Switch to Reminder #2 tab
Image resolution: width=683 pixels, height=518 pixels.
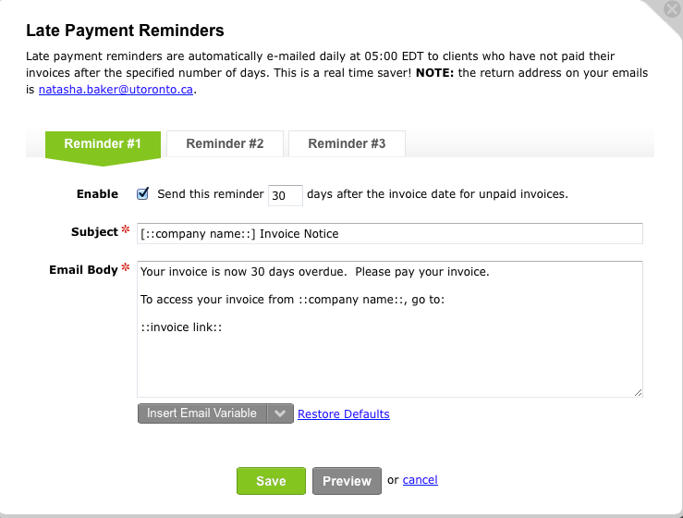[x=225, y=143]
